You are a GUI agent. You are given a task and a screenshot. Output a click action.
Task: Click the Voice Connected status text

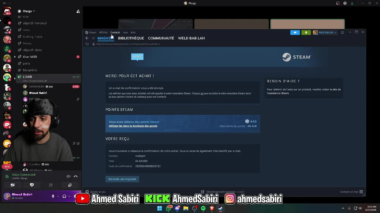pos(23,175)
